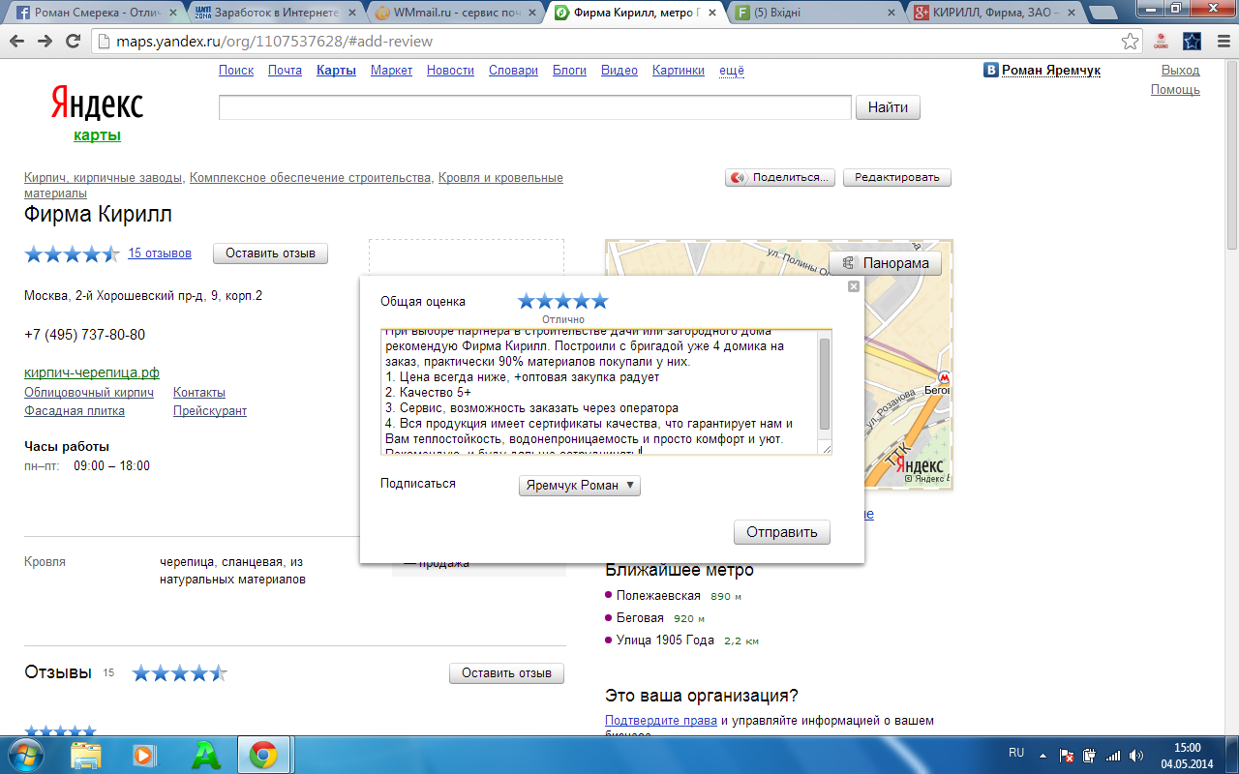Viewport: 1239px width, 774px height.
Task: Click the RU language indicator
Action: click(x=1016, y=752)
